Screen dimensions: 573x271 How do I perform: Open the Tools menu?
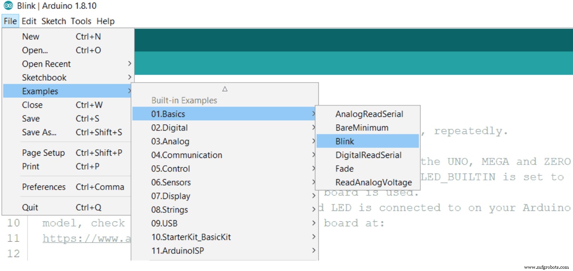point(80,21)
